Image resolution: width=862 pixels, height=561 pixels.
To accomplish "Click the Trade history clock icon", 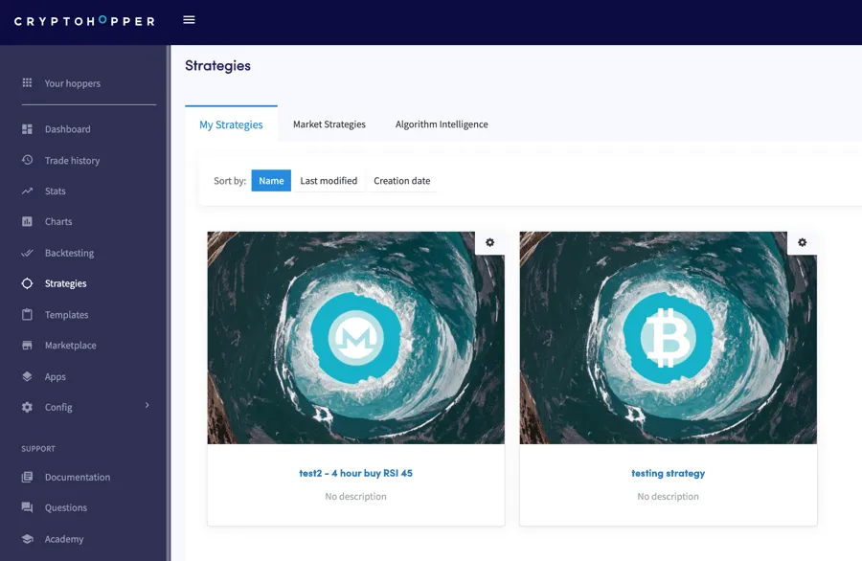I will [27, 160].
